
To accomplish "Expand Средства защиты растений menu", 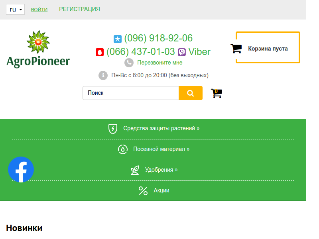I will 161,128.
